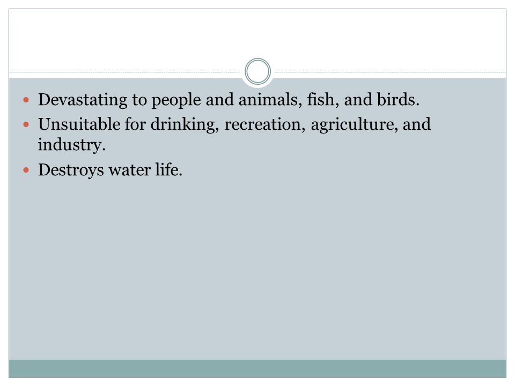Click the dashed divider line left of circle

pyautogui.click(x=125, y=72)
